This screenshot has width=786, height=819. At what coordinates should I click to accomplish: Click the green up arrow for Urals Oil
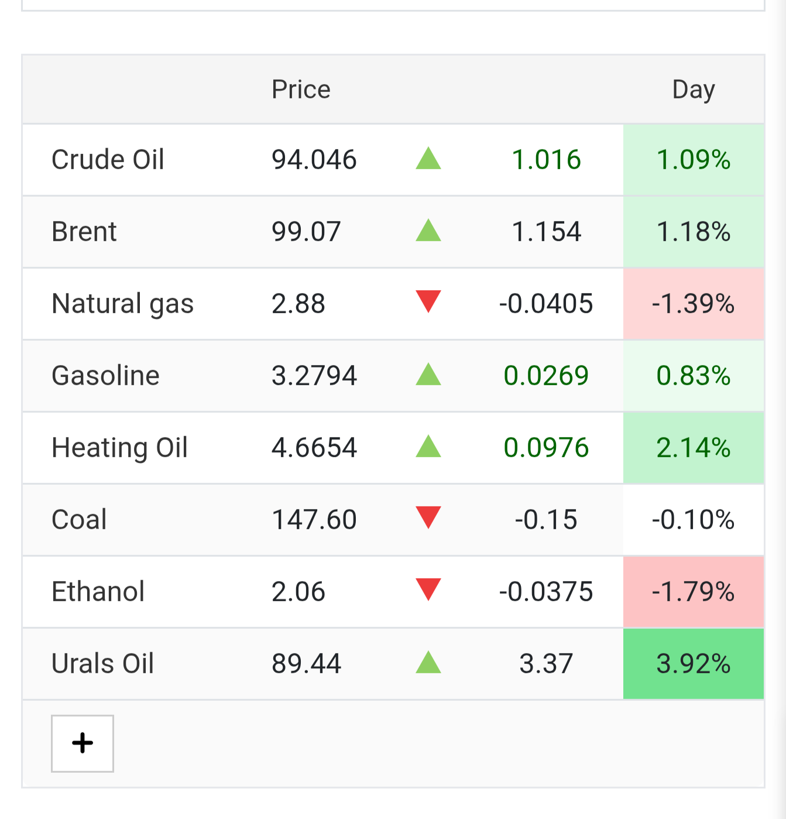click(x=428, y=663)
